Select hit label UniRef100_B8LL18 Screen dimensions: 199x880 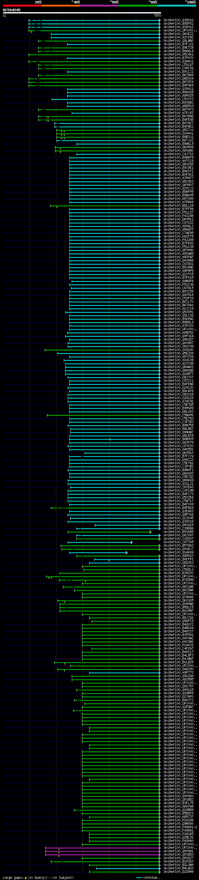point(178,206)
